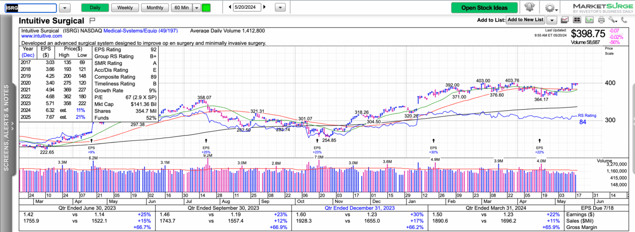Screen dimensions: 635x232
Task: Click Add to New List button
Action: point(525,20)
